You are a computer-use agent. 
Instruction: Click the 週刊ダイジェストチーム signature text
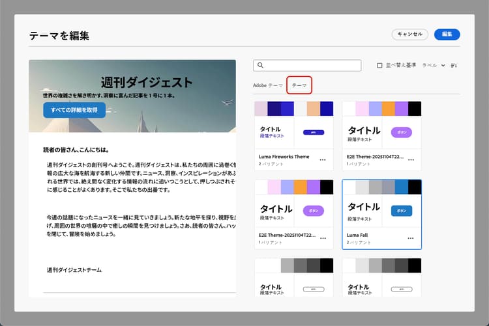[74, 270]
